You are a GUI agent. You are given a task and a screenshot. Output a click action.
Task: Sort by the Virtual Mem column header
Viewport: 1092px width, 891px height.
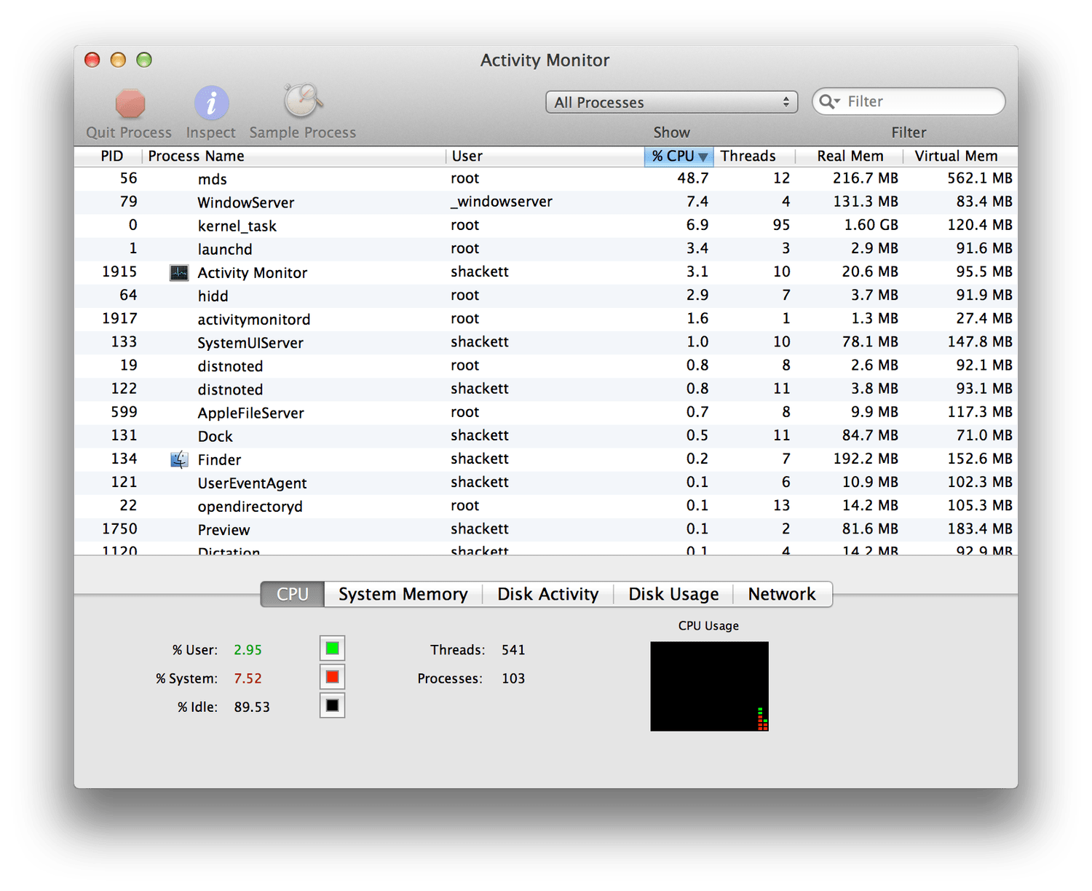pos(960,157)
